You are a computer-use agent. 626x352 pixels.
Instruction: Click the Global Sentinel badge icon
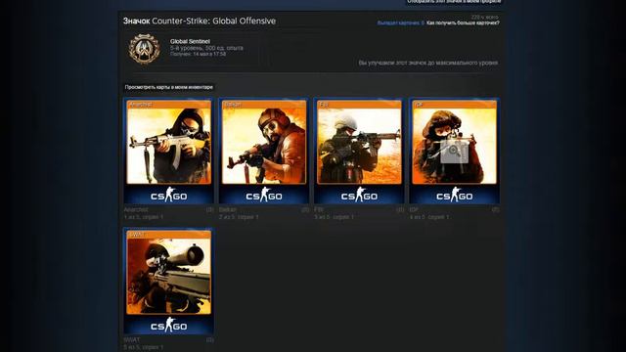[x=145, y=49]
